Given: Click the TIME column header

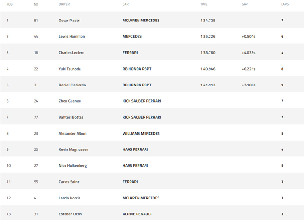Looking at the screenshot, I should pos(203,4).
